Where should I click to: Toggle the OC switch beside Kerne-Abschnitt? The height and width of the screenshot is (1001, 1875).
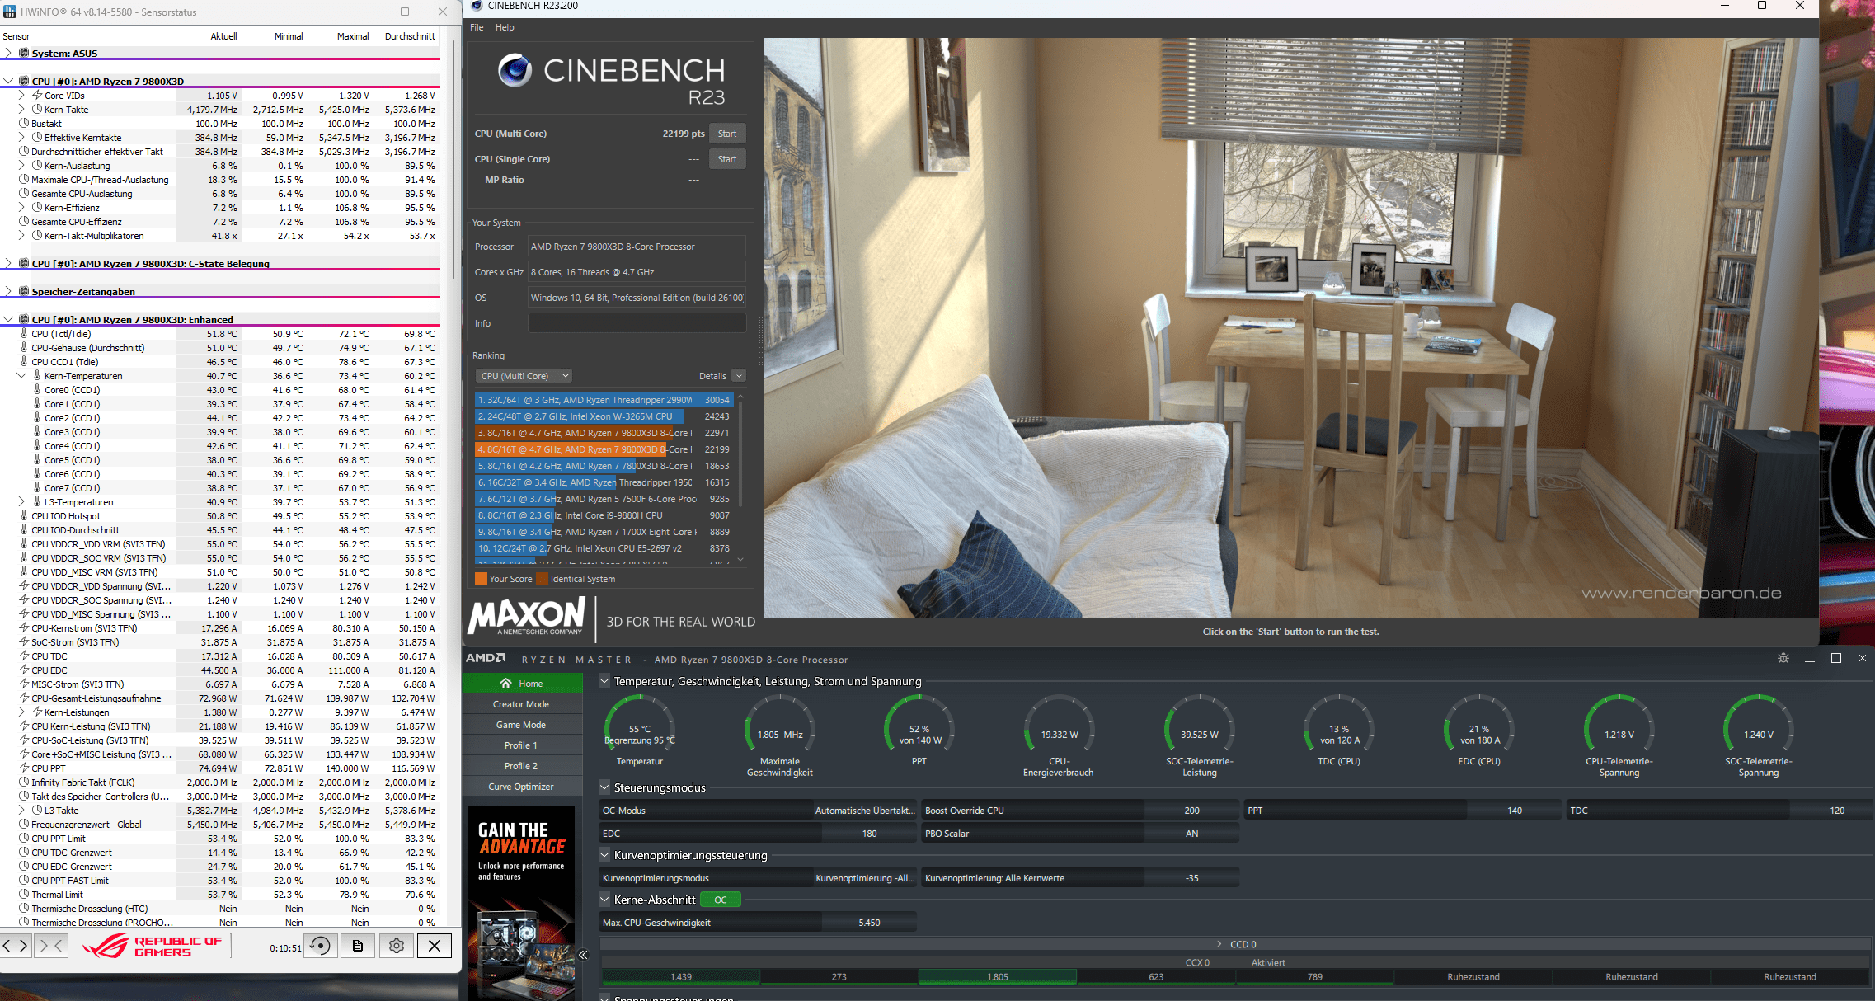click(721, 900)
